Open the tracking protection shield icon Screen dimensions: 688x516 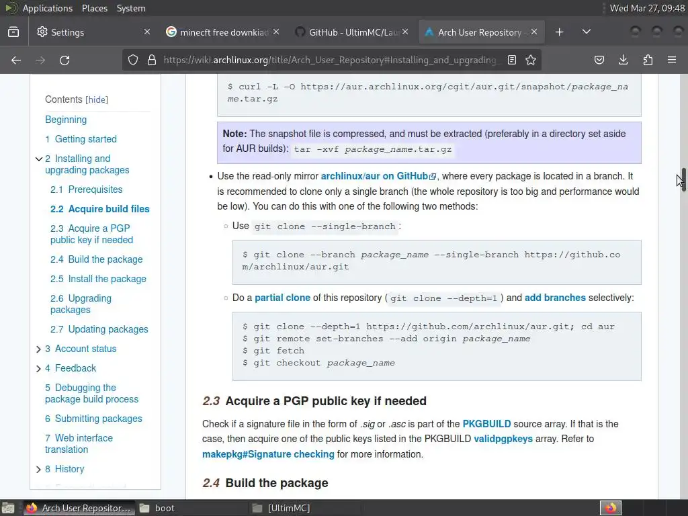[133, 60]
